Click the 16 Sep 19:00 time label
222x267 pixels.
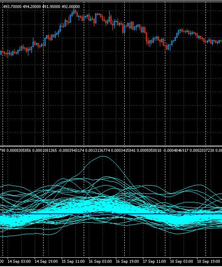[x=127, y=262]
